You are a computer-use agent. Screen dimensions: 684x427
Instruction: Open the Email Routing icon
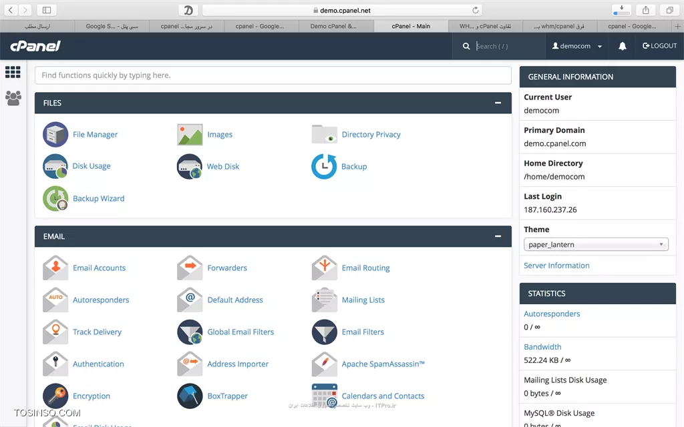point(324,268)
